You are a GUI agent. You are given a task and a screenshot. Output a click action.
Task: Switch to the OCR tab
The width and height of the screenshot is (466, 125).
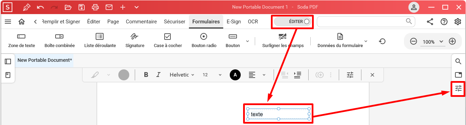(x=253, y=22)
